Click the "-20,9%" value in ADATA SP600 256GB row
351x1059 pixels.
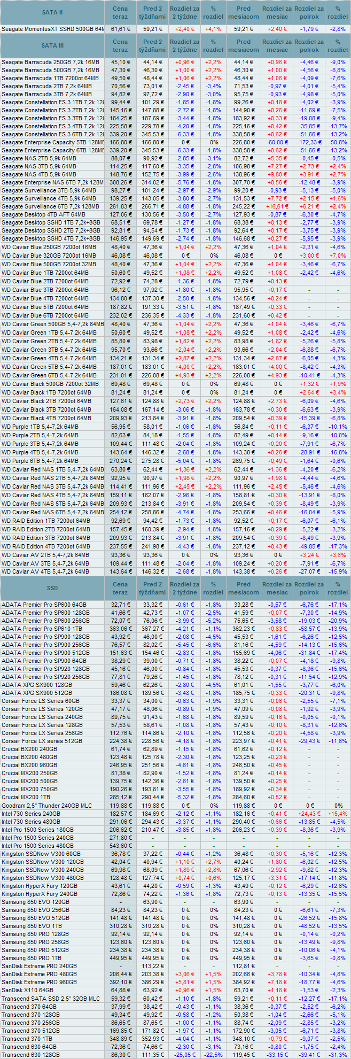click(x=337, y=621)
